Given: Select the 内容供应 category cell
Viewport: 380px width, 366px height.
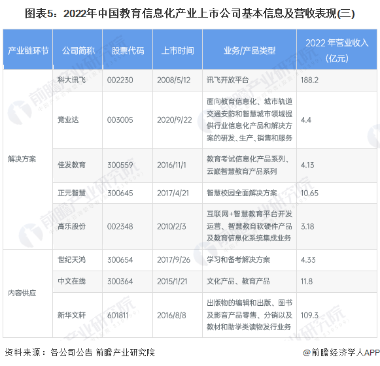Looking at the screenshot, I should pos(28,293).
